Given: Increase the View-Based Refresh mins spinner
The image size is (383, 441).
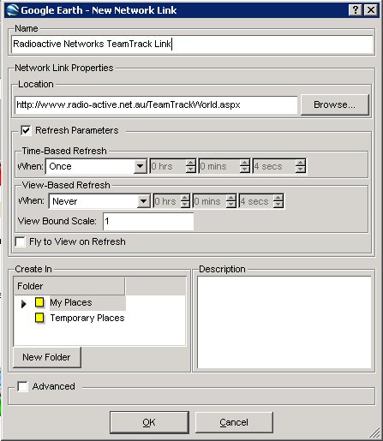Looking at the screenshot, I should pyautogui.click(x=230, y=198).
